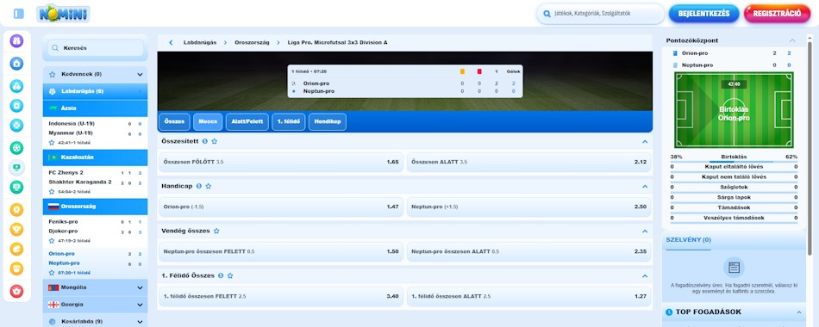Click the Ázsia region flag icon
This screenshot has width=819, height=327.
click(x=53, y=108)
